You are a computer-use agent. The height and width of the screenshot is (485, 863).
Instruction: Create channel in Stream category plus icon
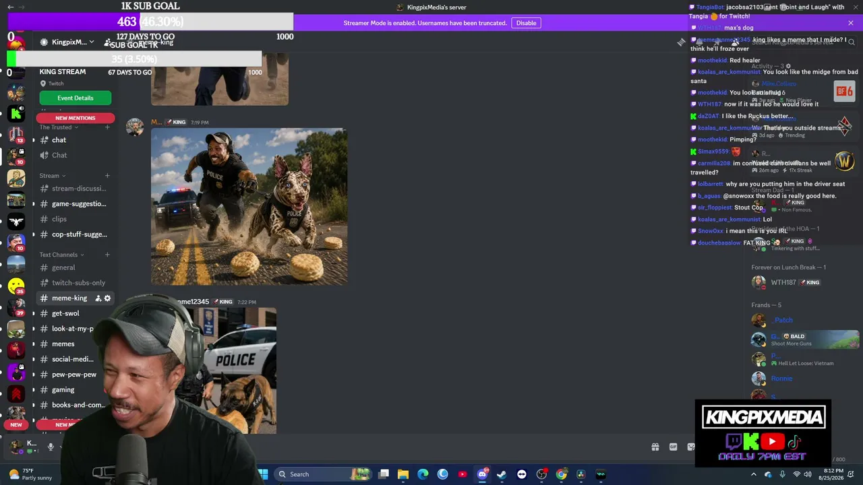point(107,176)
